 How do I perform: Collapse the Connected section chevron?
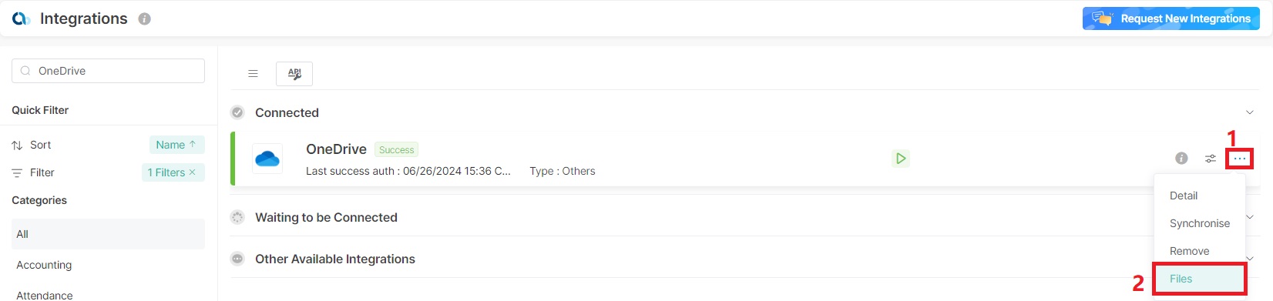pos(1249,112)
